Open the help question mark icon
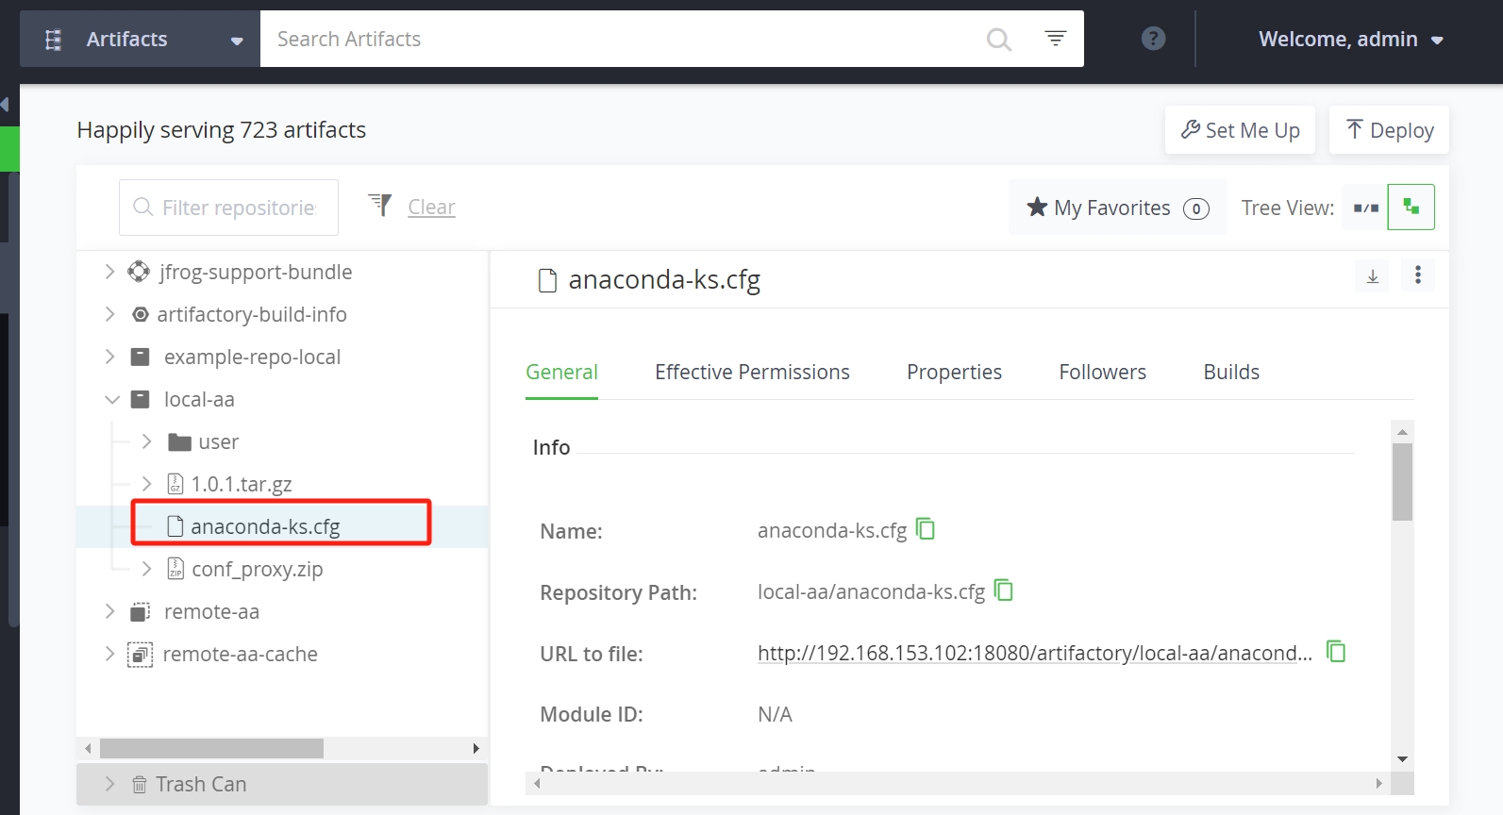Screen dimensions: 1503x815 pos(1153,39)
